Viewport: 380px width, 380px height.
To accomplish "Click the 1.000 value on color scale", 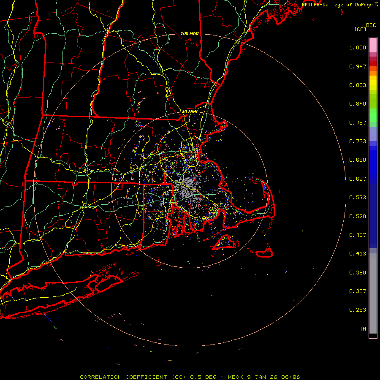I will click(358, 47).
